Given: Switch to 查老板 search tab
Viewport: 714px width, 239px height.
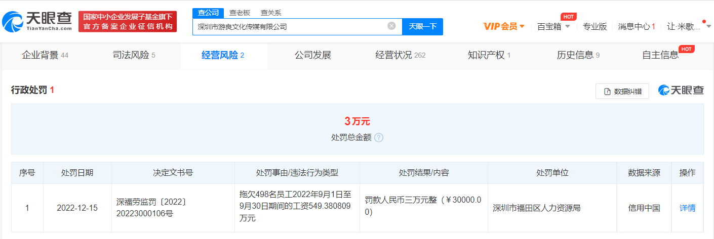Looking at the screenshot, I should click(240, 13).
